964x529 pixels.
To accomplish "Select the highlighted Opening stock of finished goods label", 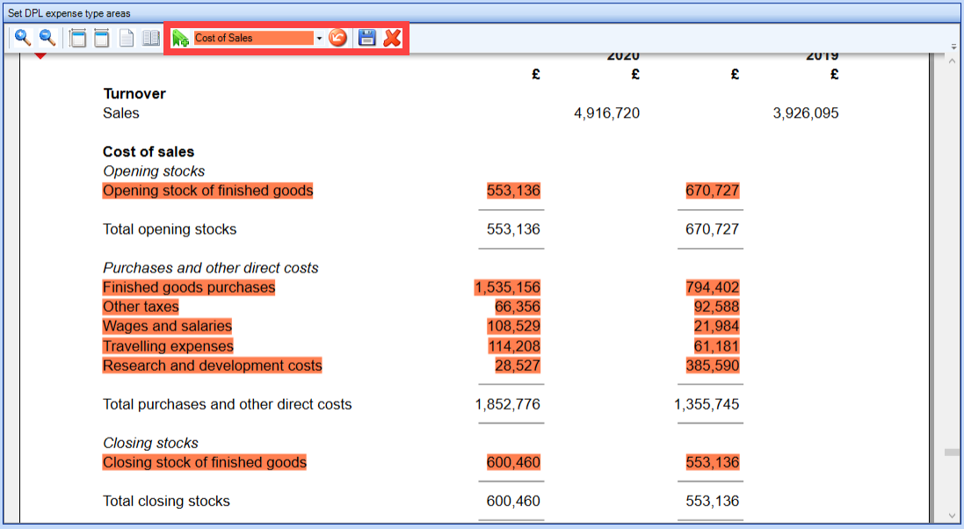I will pyautogui.click(x=207, y=191).
